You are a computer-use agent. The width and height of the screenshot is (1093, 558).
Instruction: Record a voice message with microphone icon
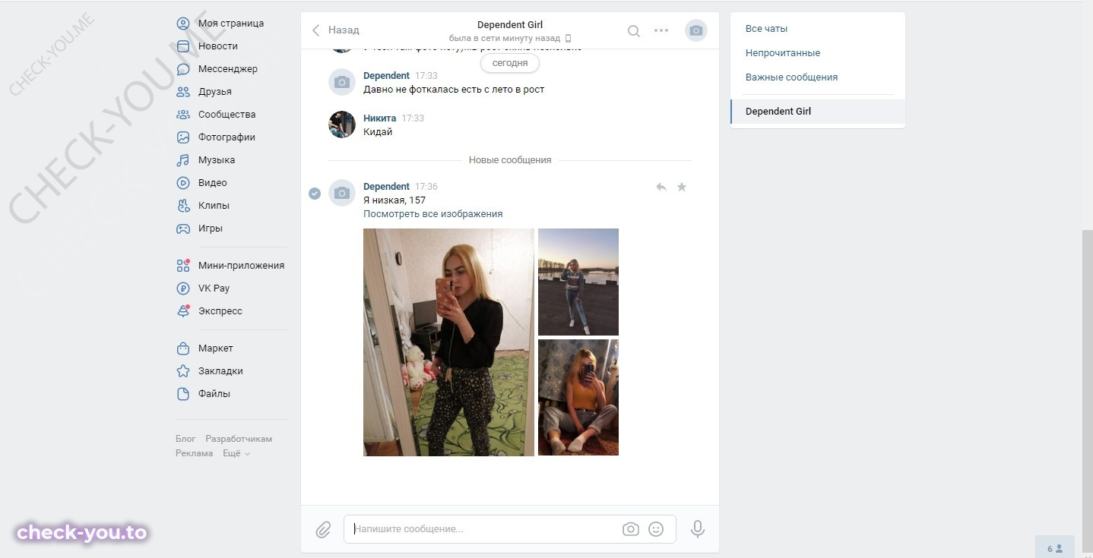click(x=698, y=529)
